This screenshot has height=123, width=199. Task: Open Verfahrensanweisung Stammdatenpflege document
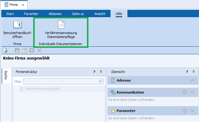[61, 30]
